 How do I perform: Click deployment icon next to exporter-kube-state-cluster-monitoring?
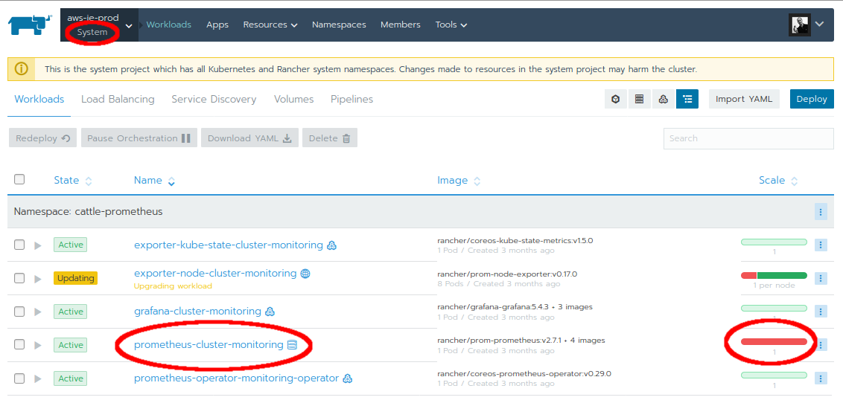[x=331, y=245]
